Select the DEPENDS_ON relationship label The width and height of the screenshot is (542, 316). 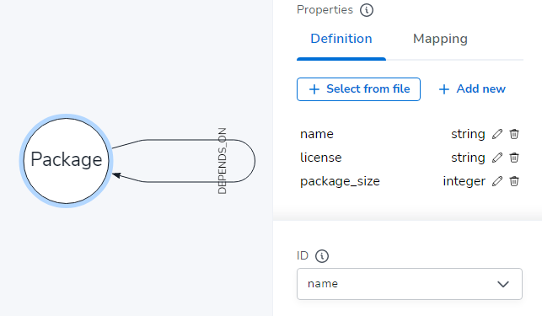pos(223,161)
